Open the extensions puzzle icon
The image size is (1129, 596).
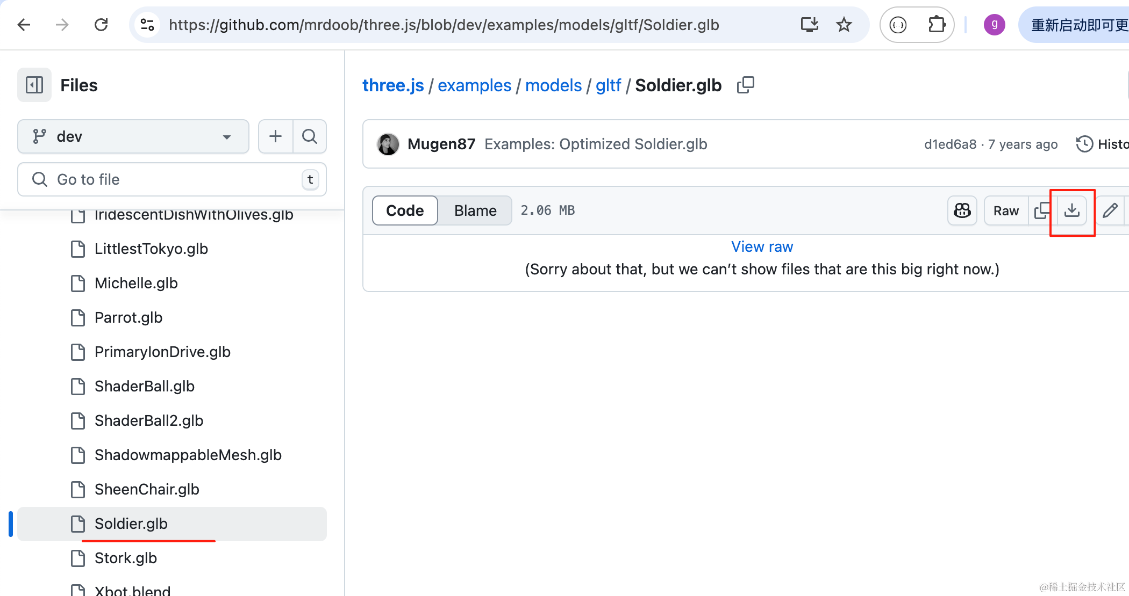[937, 25]
